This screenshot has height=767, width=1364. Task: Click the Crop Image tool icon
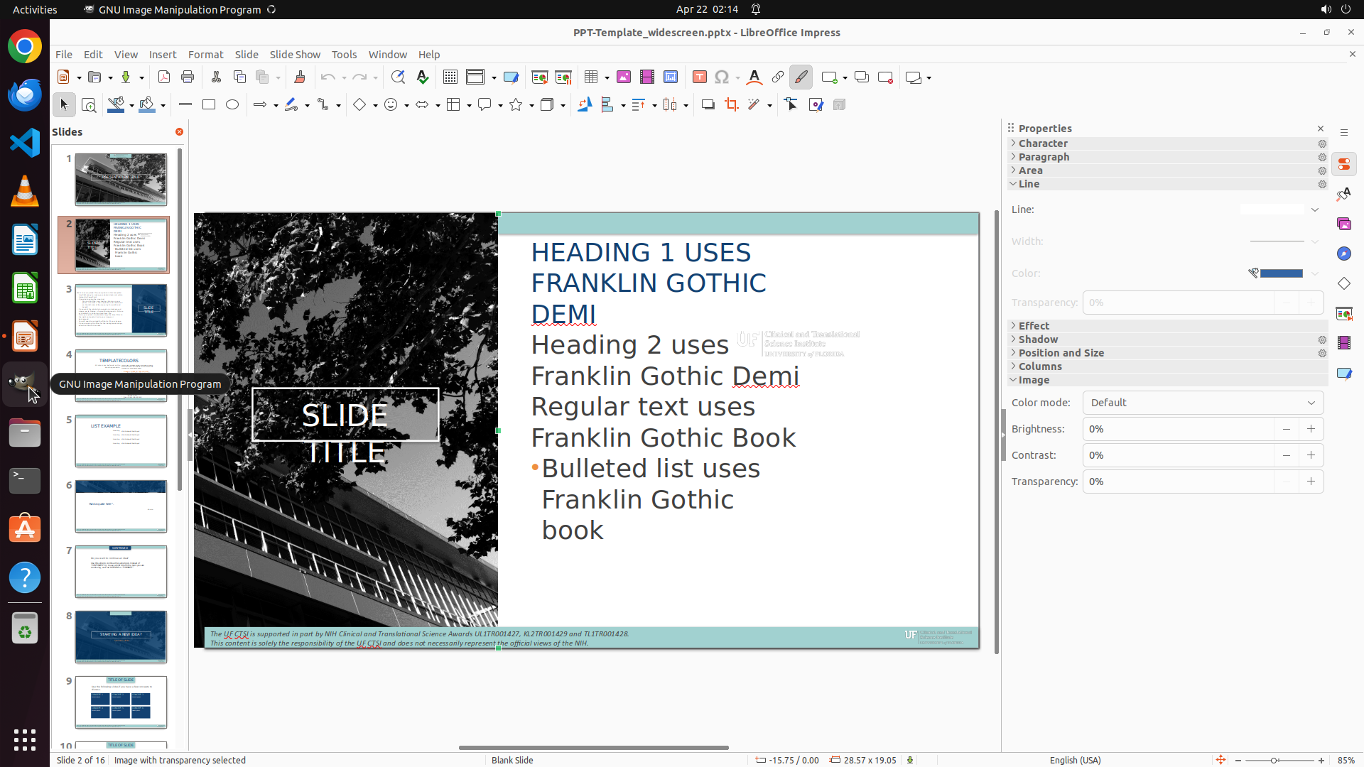click(731, 105)
